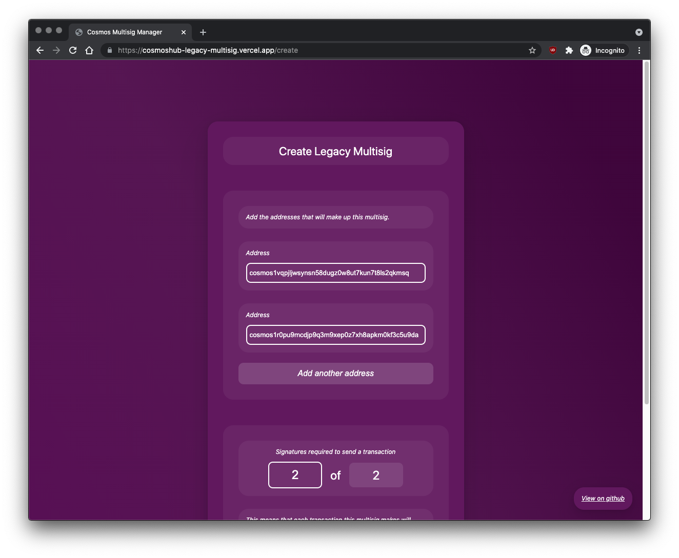
Task: Click the Incognito profile icon
Action: 586,50
